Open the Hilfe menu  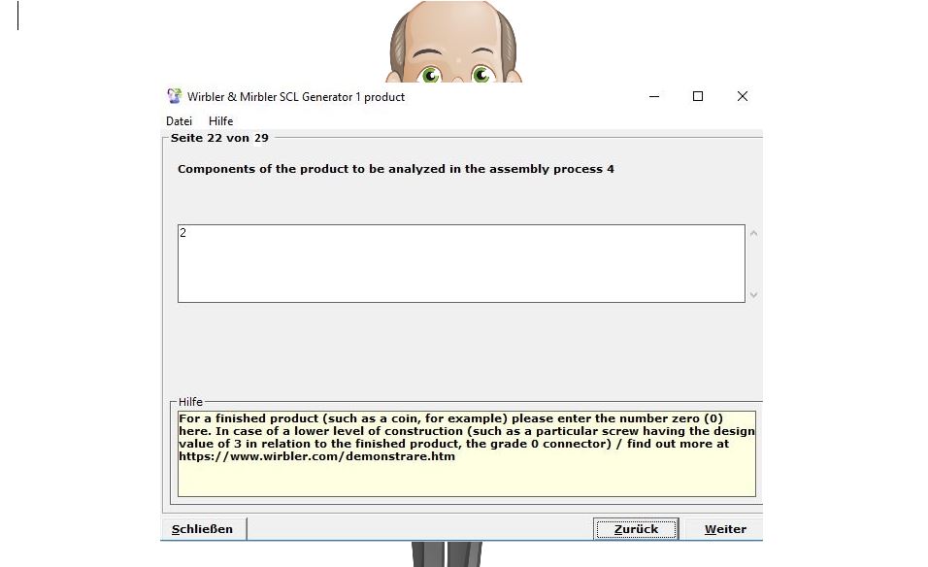tap(220, 121)
